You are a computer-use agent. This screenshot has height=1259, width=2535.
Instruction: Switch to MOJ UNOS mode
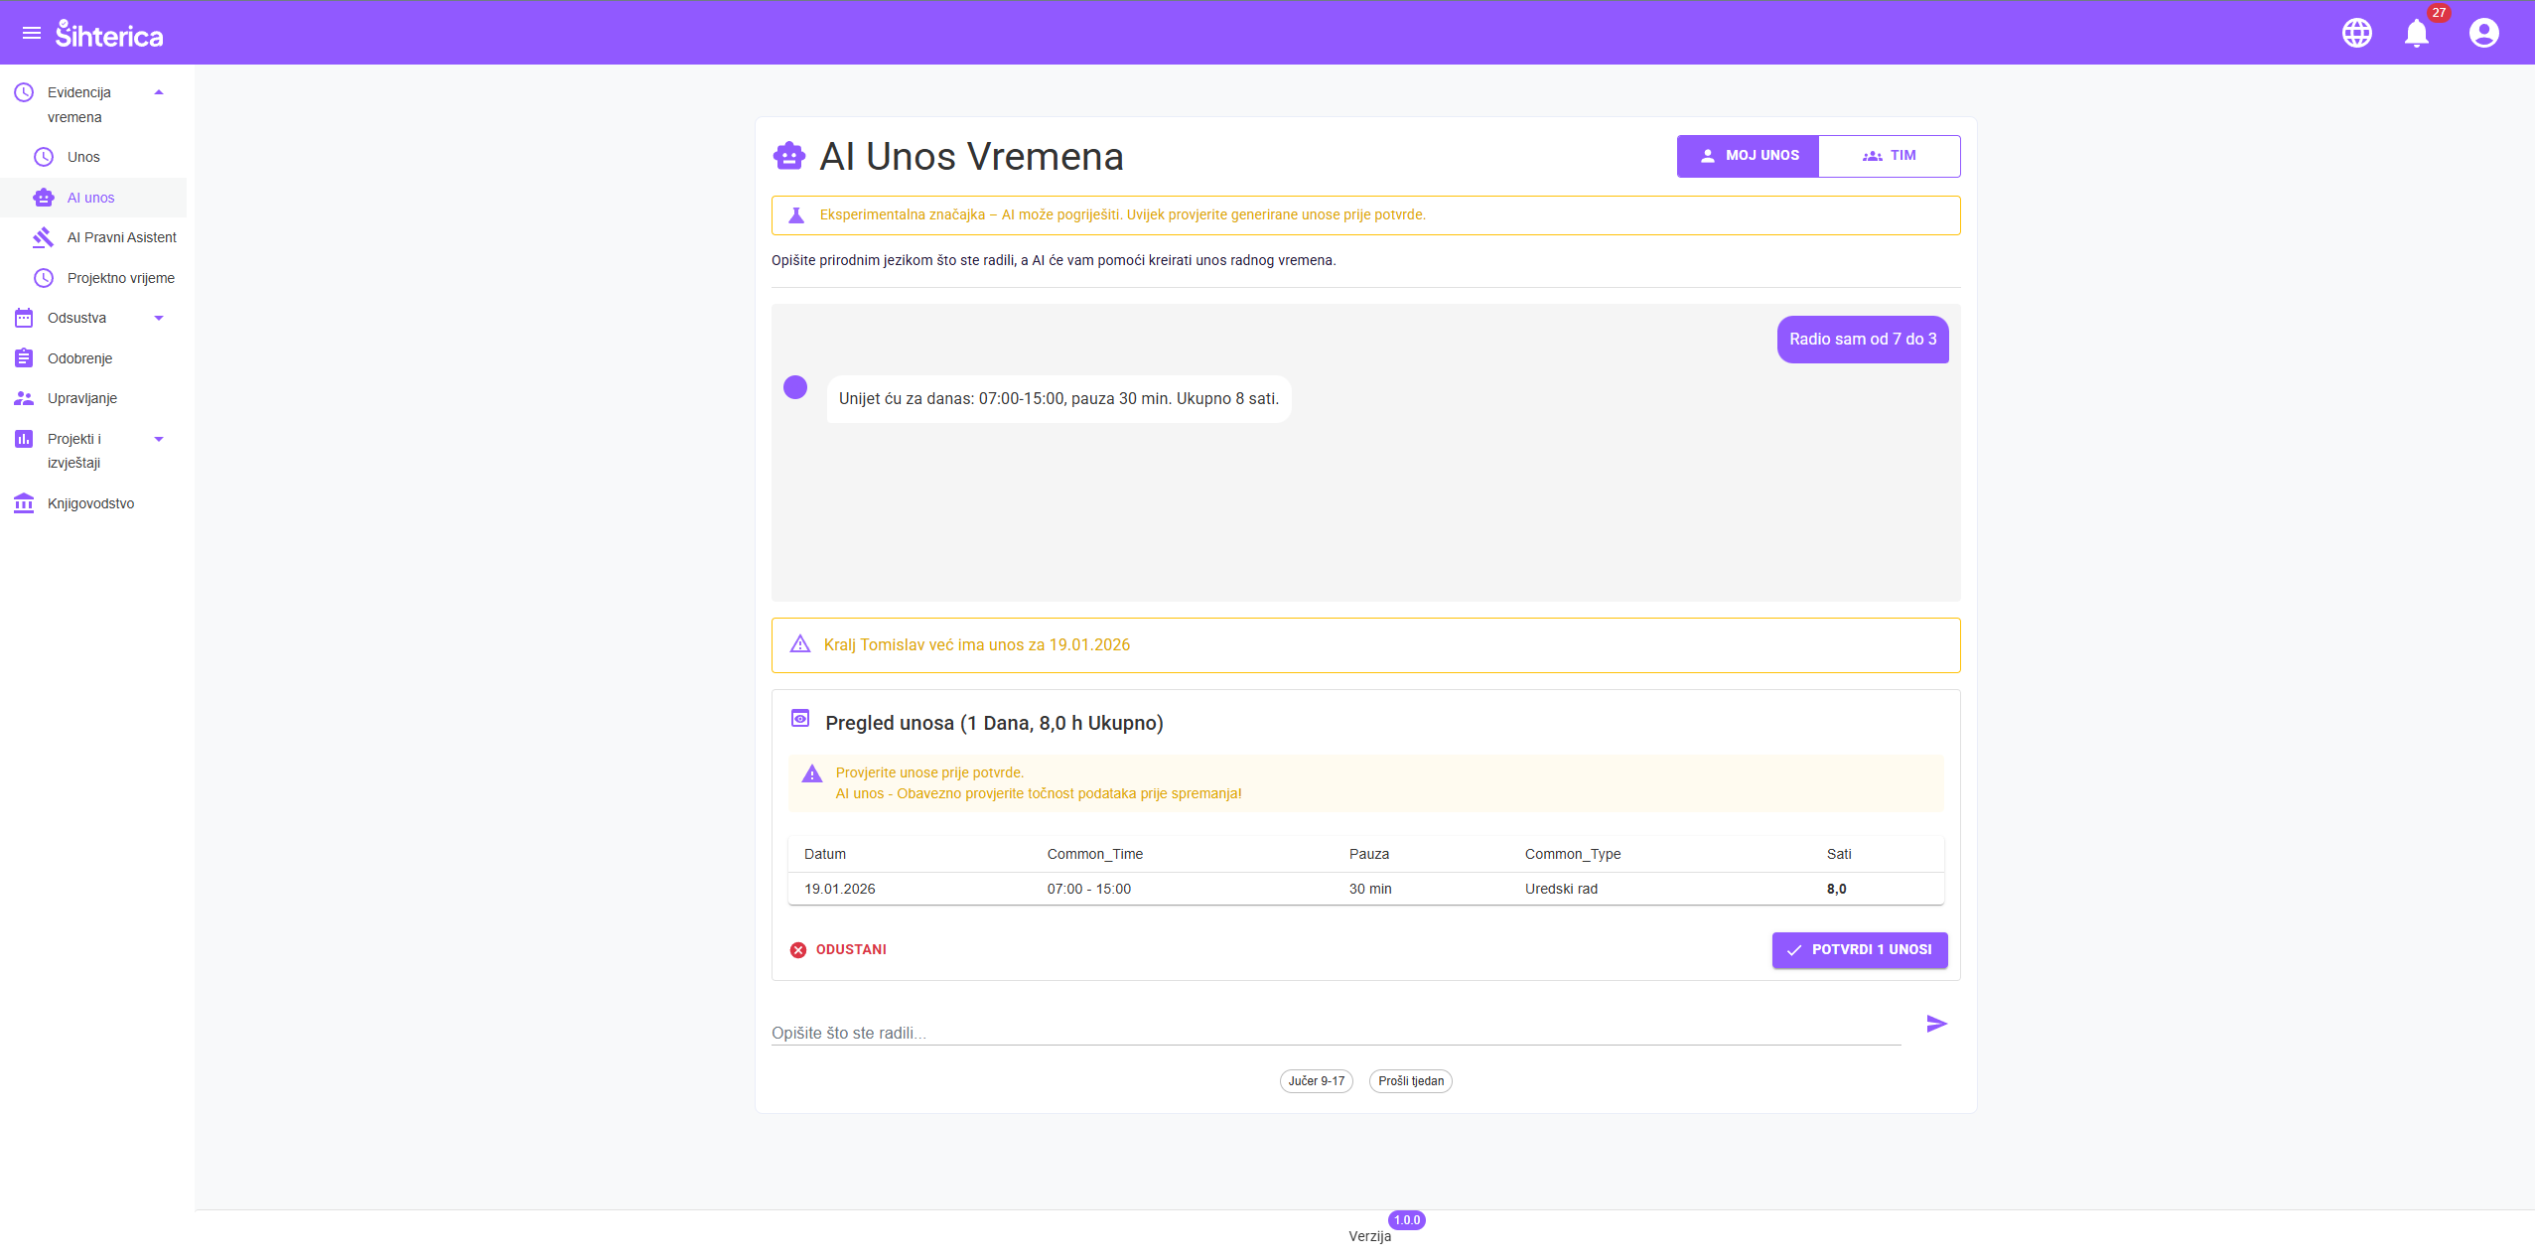pos(1748,156)
